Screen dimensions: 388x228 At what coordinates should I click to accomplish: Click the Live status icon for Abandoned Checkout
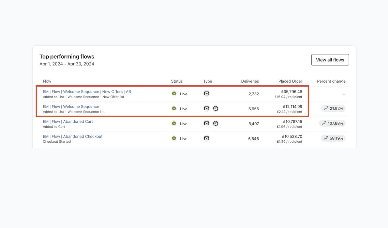174,139
